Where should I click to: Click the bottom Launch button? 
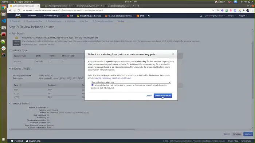[248, 134]
